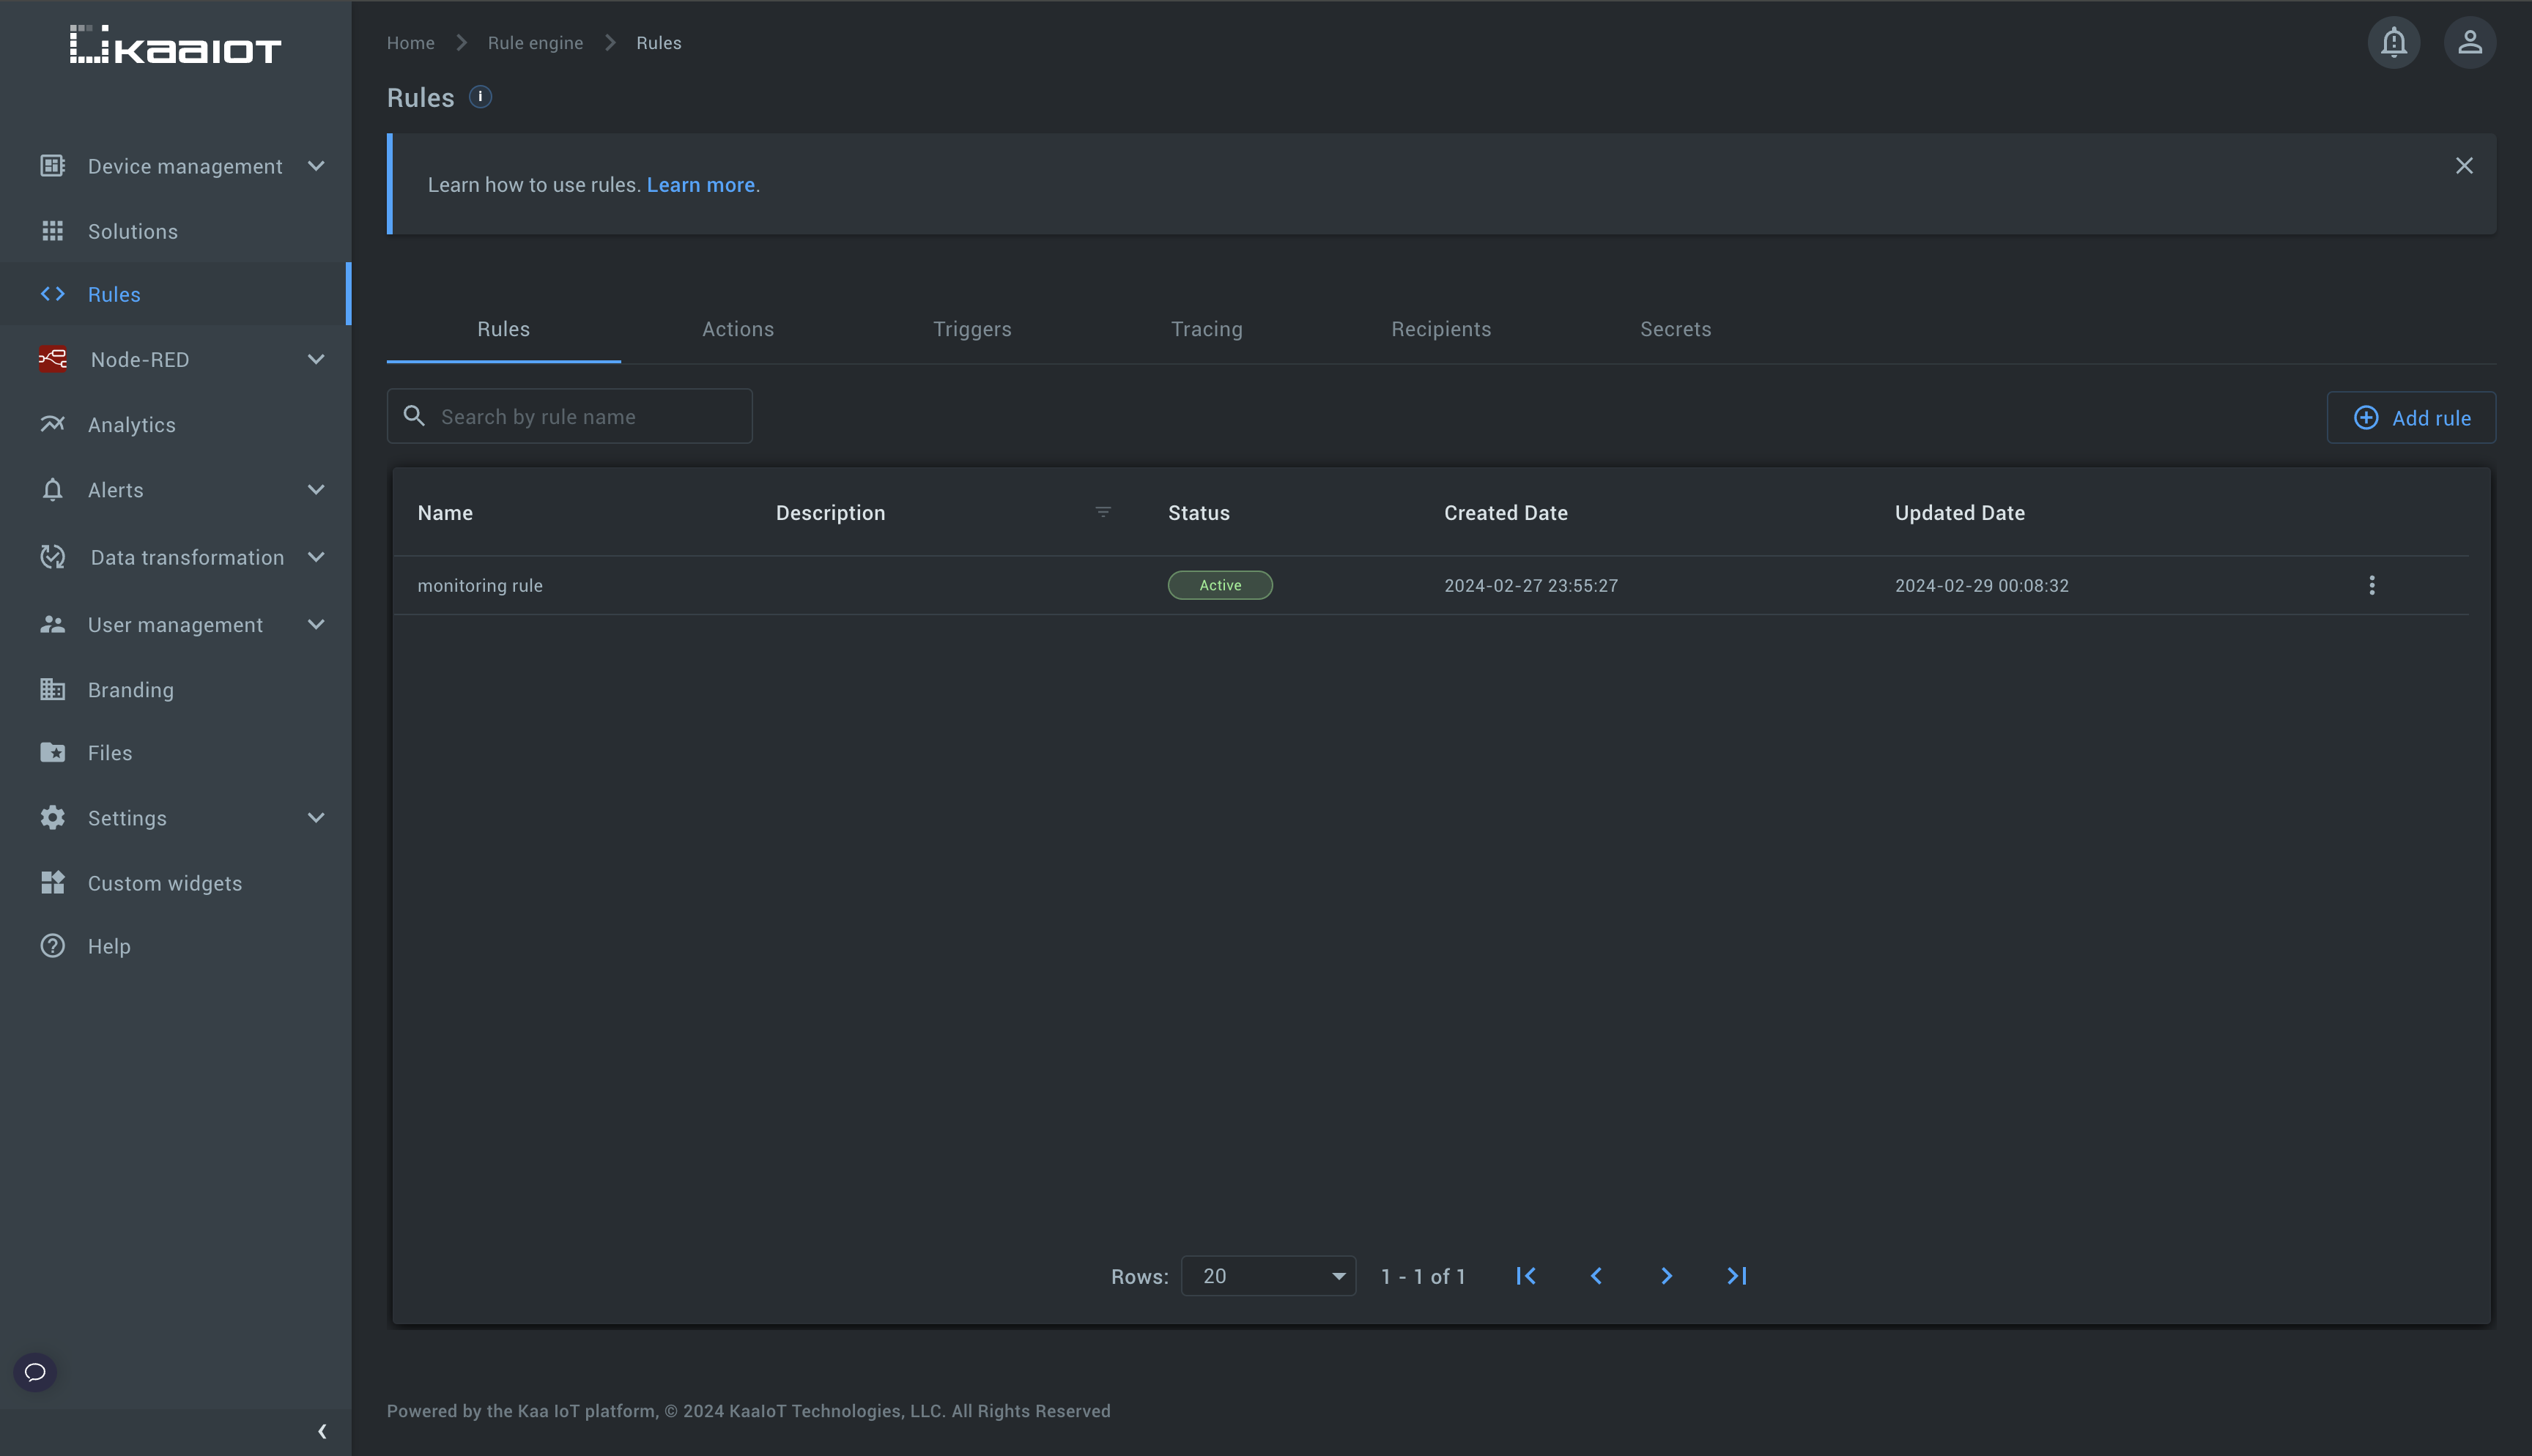
Task: Focus the Search by rule name field
Action: (569, 416)
